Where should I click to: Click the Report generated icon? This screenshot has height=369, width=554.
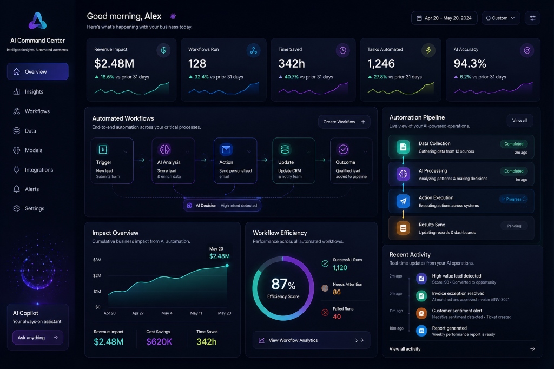point(421,331)
